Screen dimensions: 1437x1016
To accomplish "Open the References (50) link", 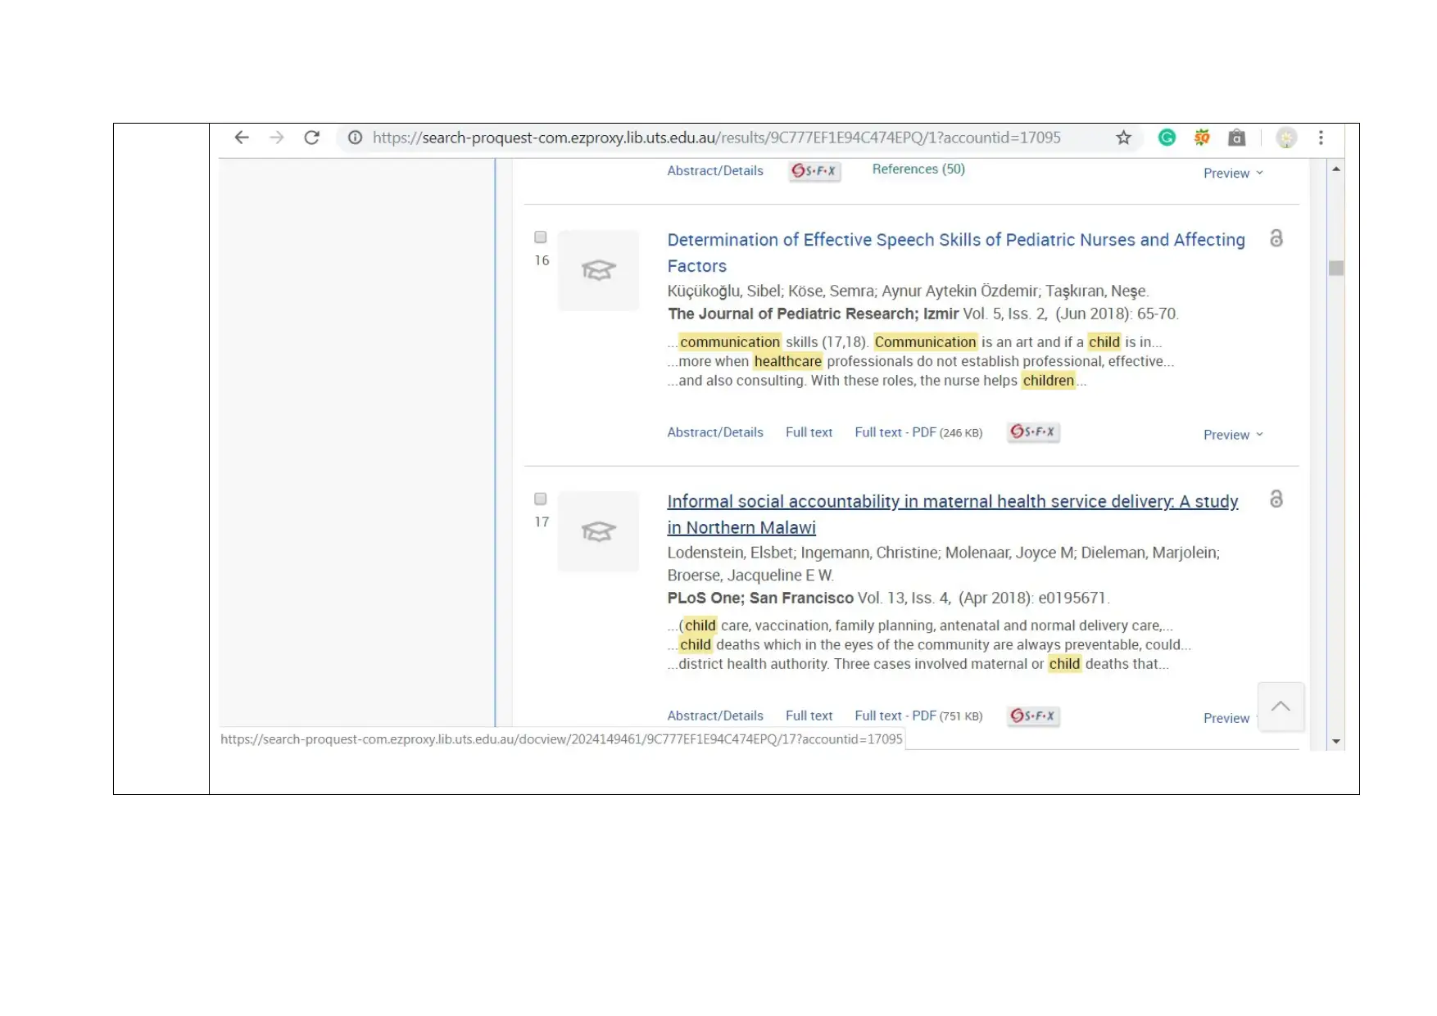I will [918, 169].
